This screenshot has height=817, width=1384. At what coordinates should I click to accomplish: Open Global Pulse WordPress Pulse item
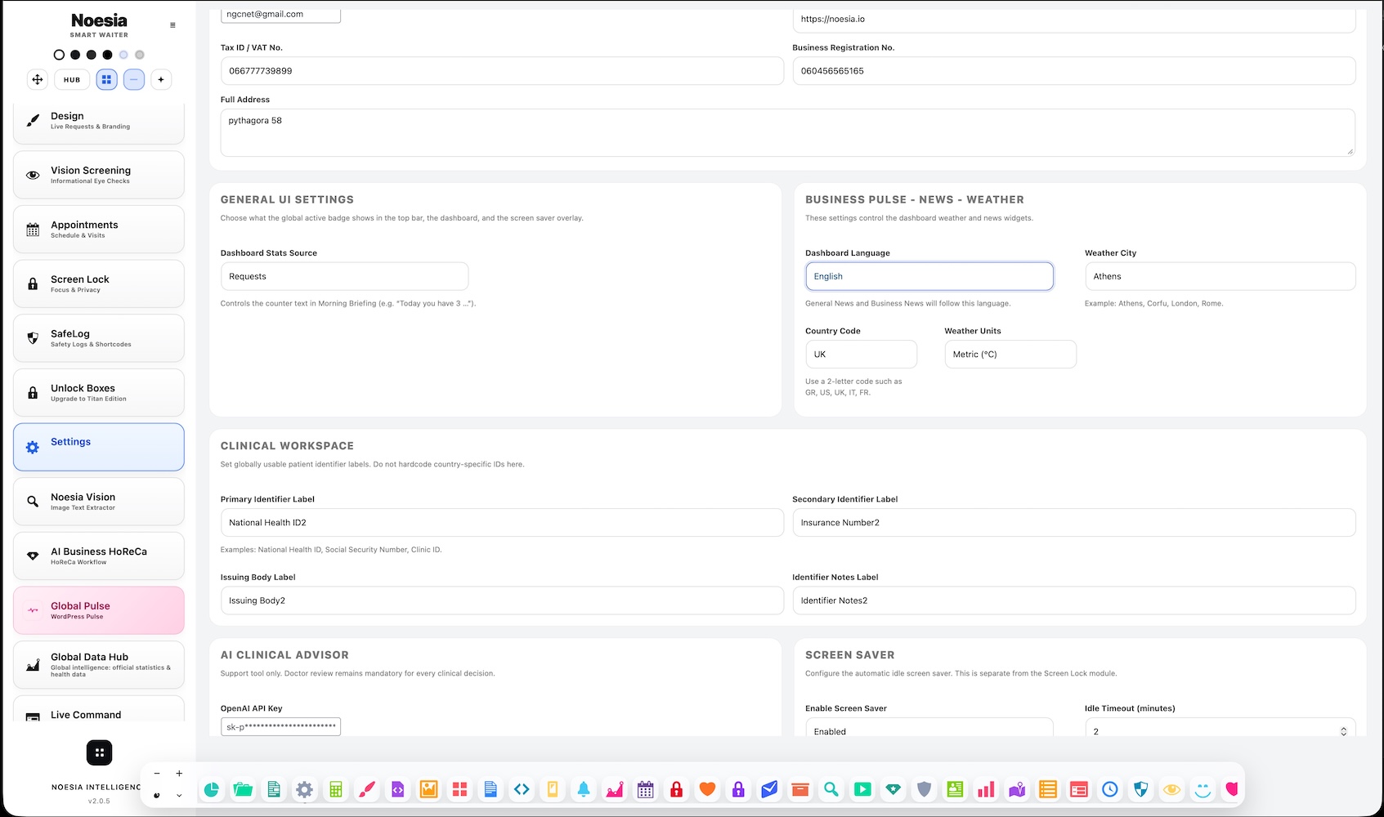pos(99,610)
